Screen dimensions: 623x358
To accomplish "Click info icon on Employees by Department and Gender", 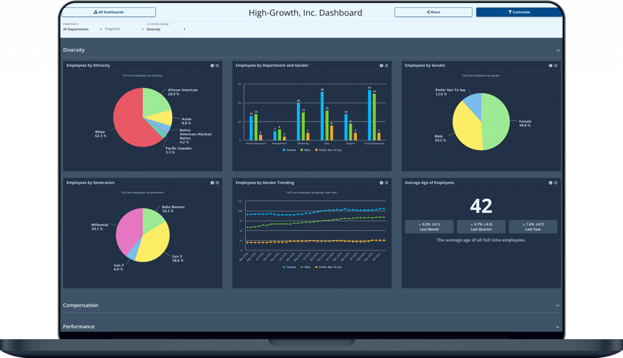I will [381, 66].
